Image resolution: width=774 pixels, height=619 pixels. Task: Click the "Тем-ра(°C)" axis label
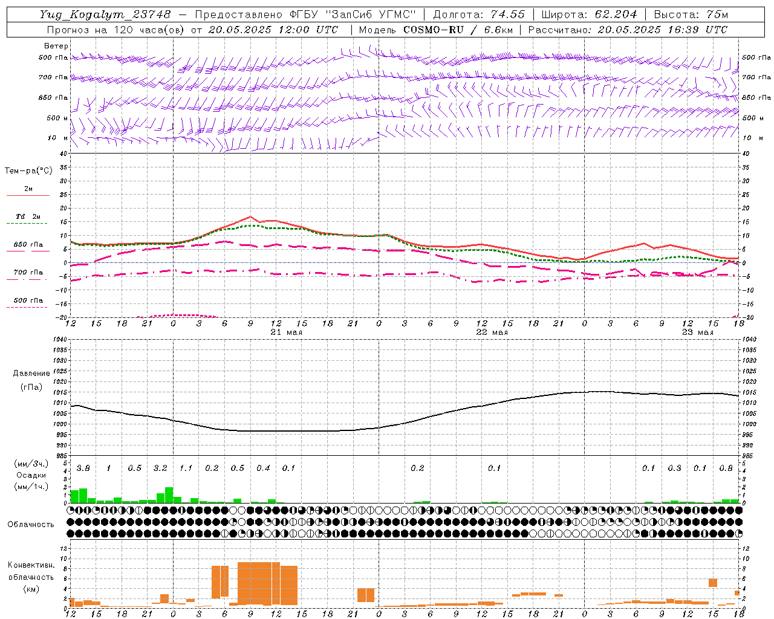click(x=28, y=171)
